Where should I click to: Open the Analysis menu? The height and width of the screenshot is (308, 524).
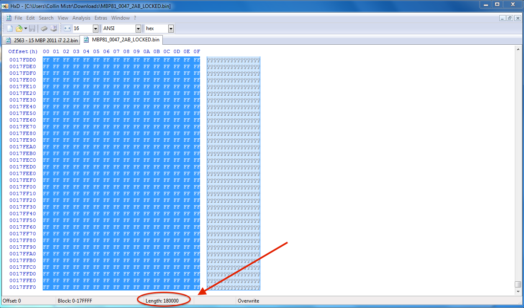81,18
